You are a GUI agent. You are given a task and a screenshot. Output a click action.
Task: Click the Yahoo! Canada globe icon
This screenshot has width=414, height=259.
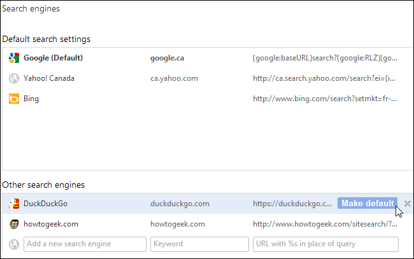point(14,78)
